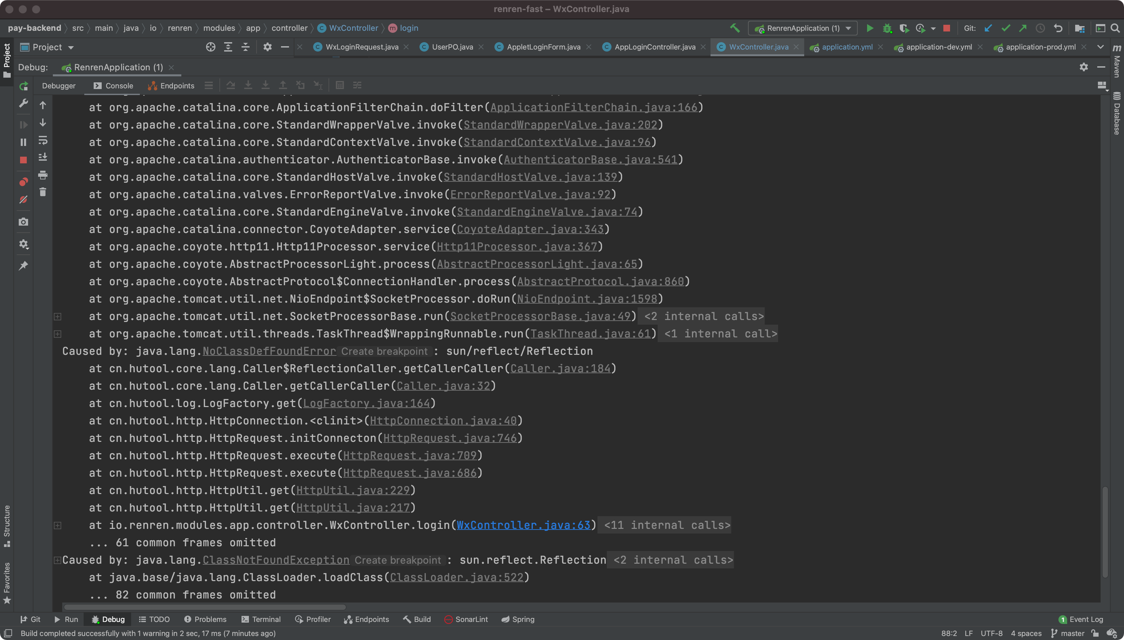Click the camera thread dump icon
1124x640 pixels.
(24, 222)
